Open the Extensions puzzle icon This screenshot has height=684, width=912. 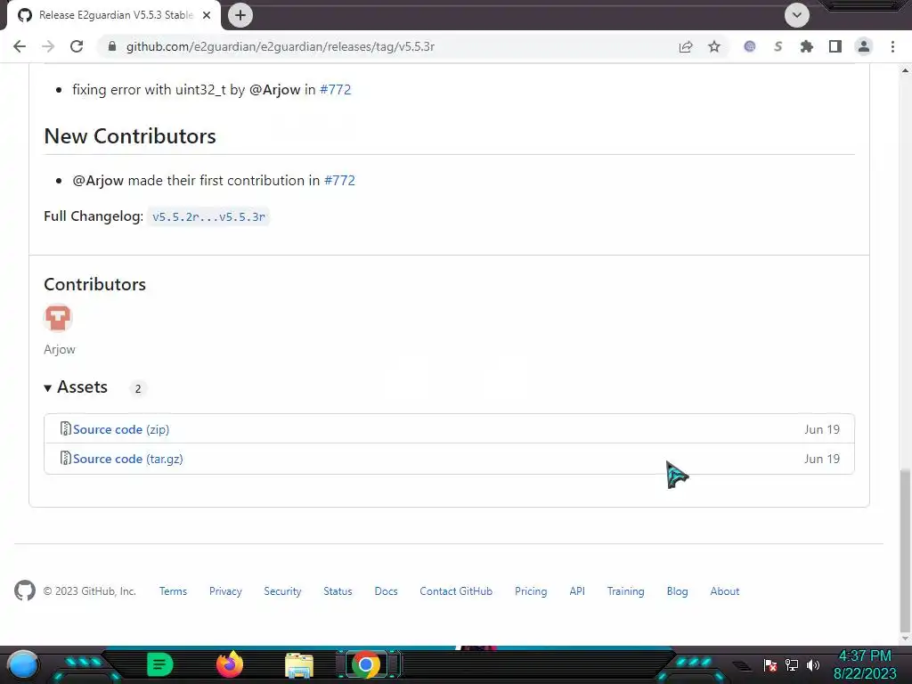807,46
